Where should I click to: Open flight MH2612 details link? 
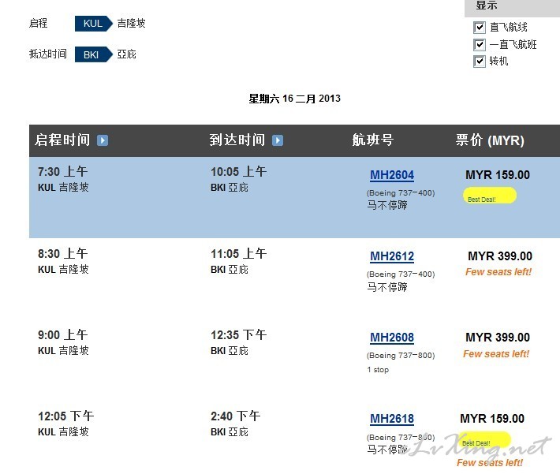point(392,256)
